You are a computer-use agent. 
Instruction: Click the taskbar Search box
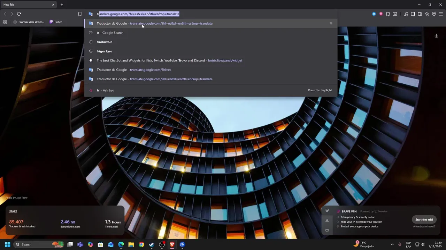[39, 244]
